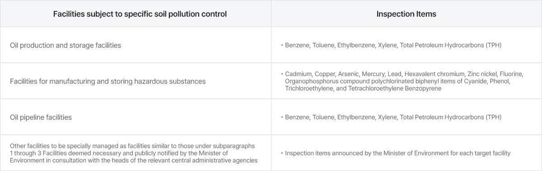
Task: Click the bullet before the first row's Benzene list
Action: pos(281,45)
